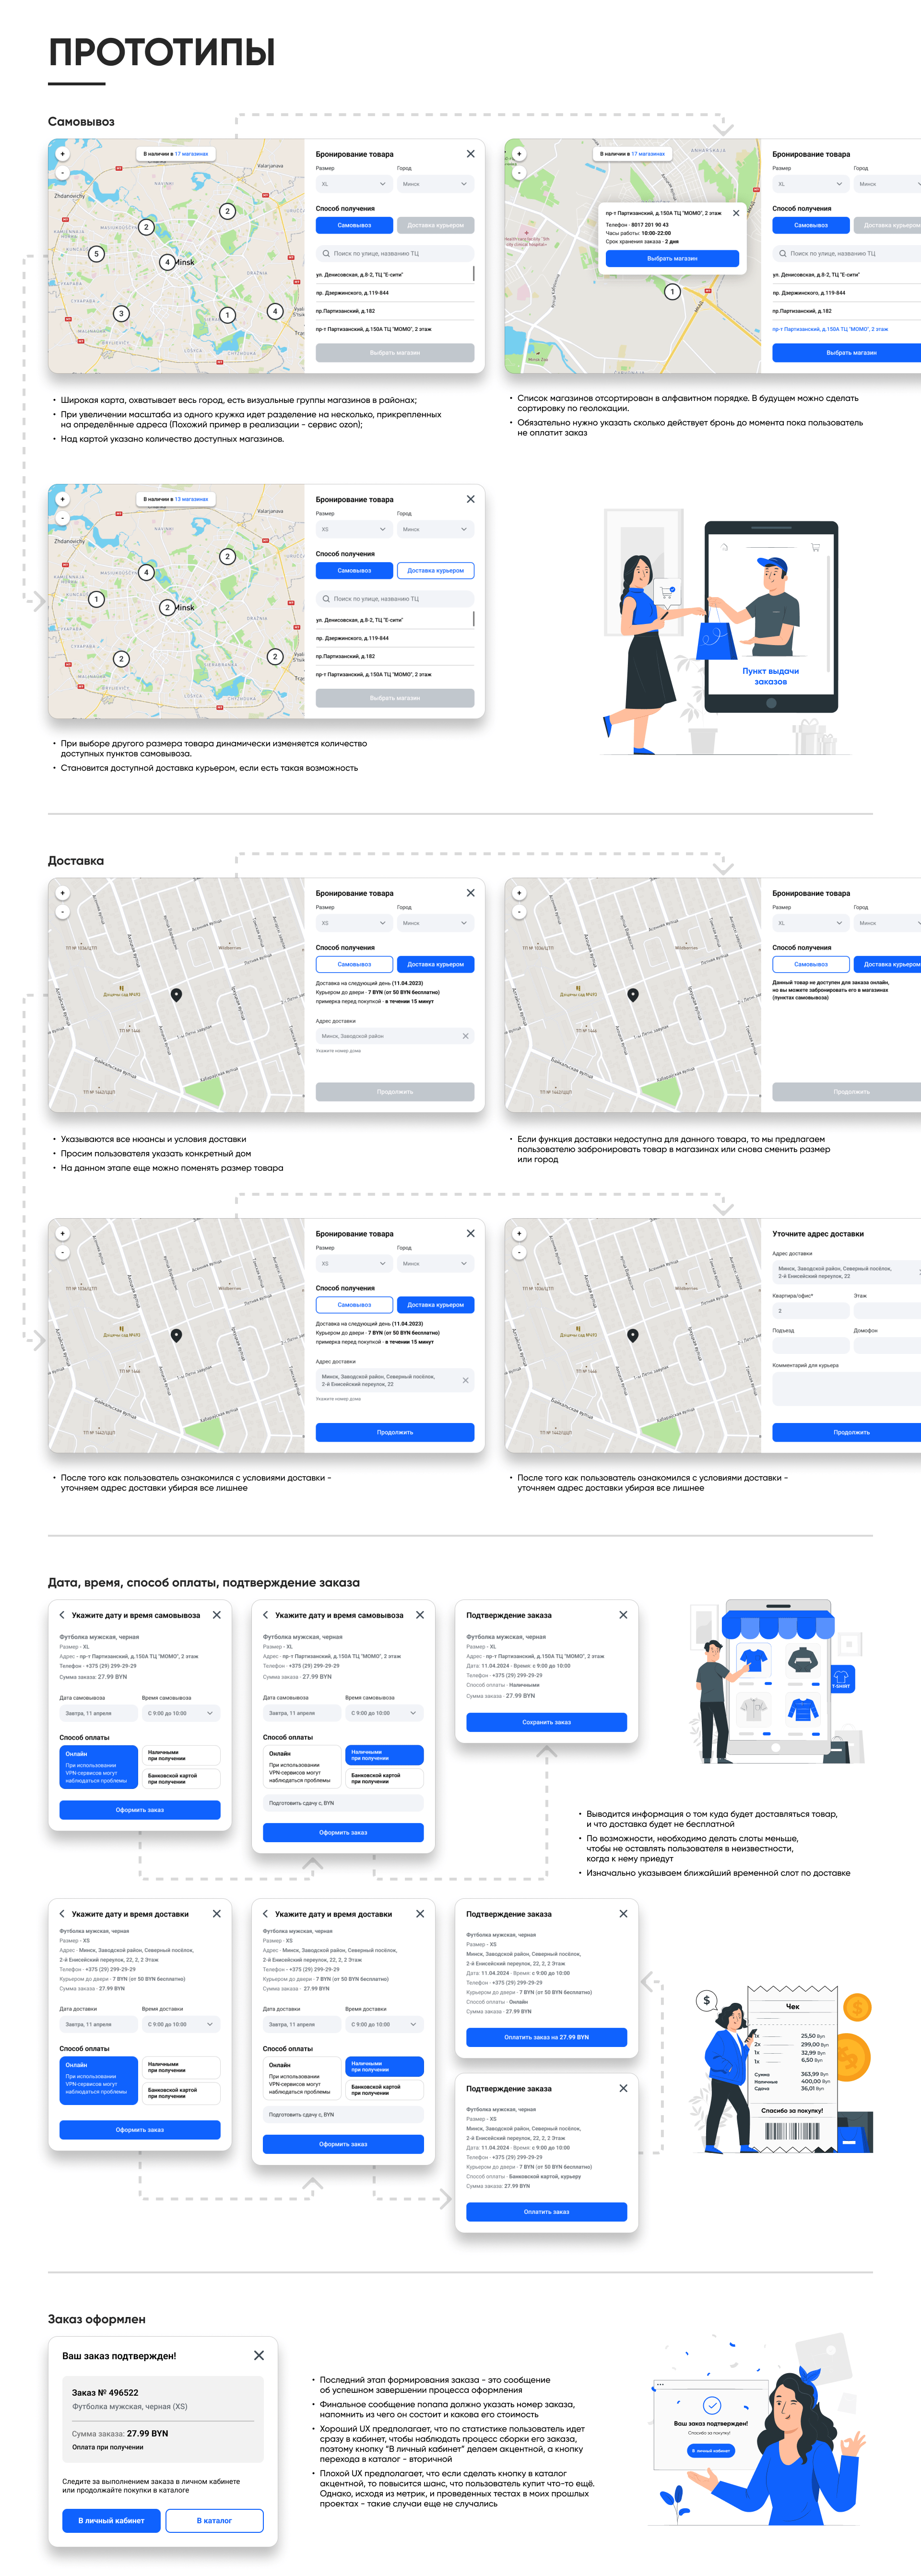Click the 'Комментарий для курьера' text field
Screen dimensions: 921x2576
click(846, 1388)
